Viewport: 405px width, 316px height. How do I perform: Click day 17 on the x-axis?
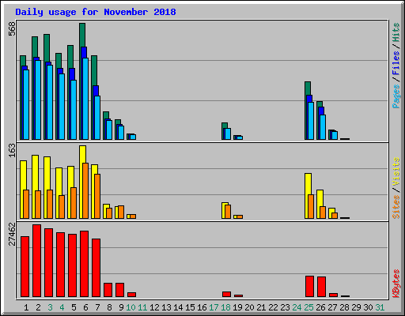[214, 307]
